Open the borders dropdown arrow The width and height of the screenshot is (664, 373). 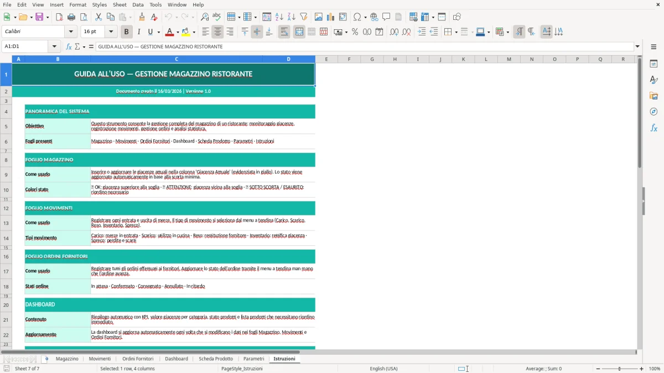(455, 32)
